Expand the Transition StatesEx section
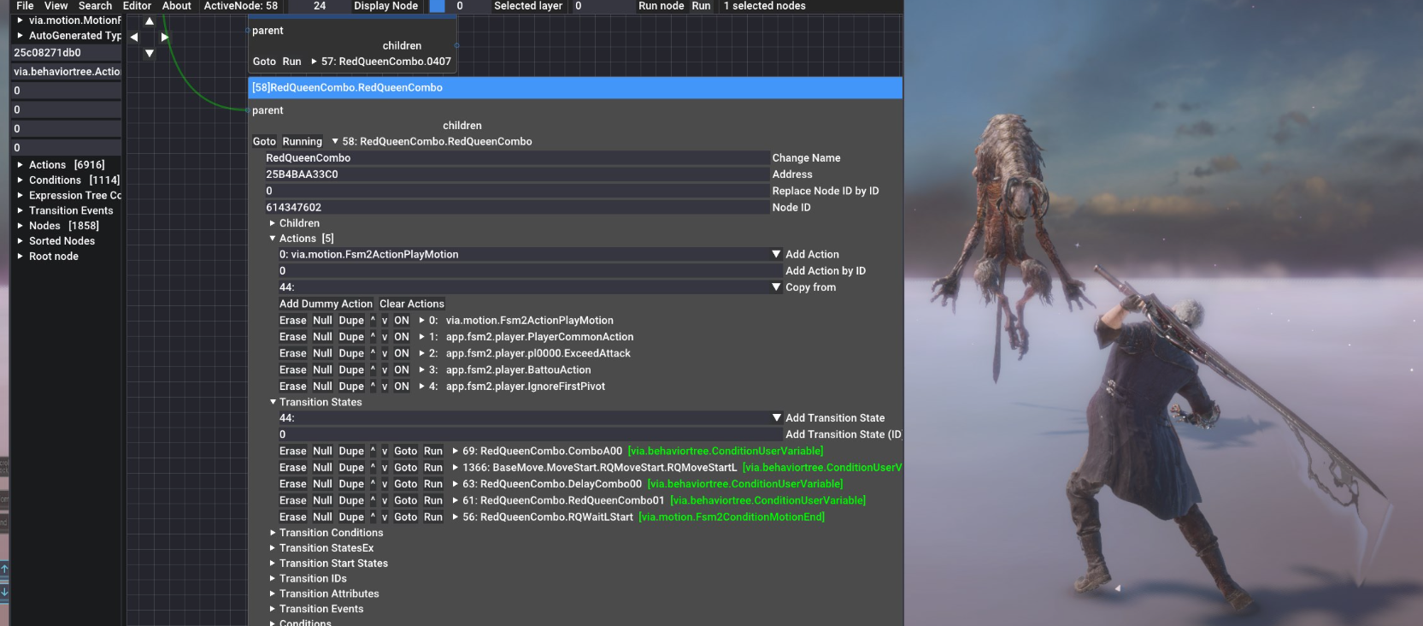Screen dimensions: 1423x626 (273, 548)
